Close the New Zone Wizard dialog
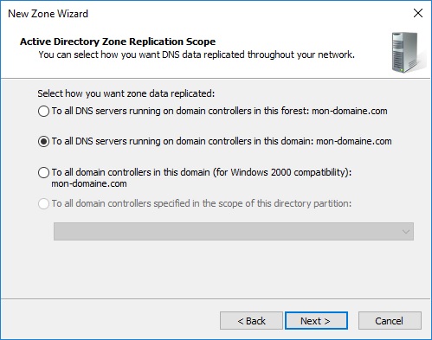Screen dimensions: 432x340 click(x=418, y=13)
